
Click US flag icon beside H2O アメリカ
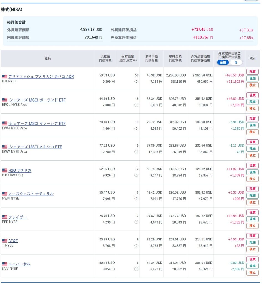(5, 171)
